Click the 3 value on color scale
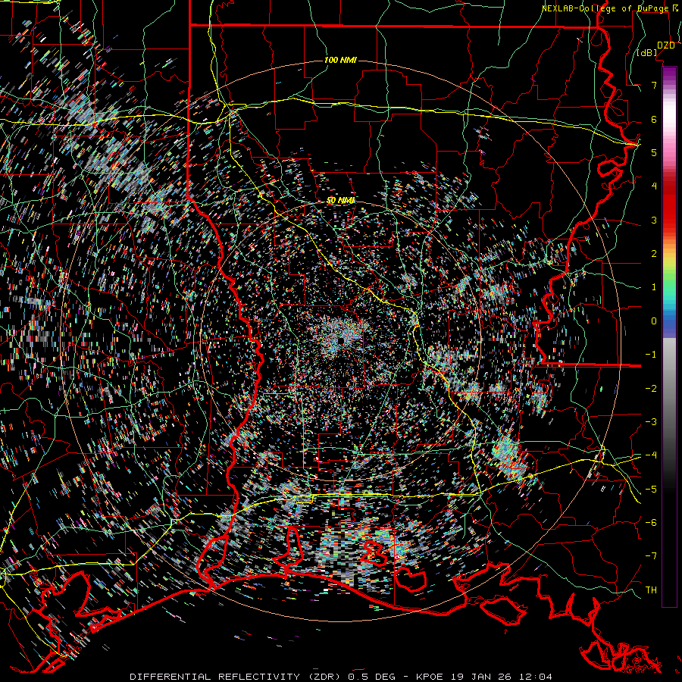 tap(654, 220)
